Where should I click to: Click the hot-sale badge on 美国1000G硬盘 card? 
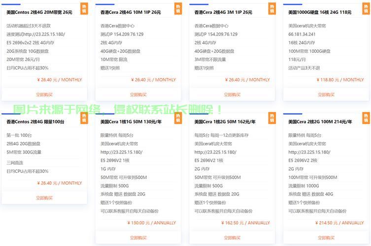click(x=366, y=9)
